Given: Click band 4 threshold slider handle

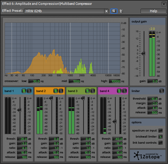Looking at the screenshot, I should tap(115, 121).
